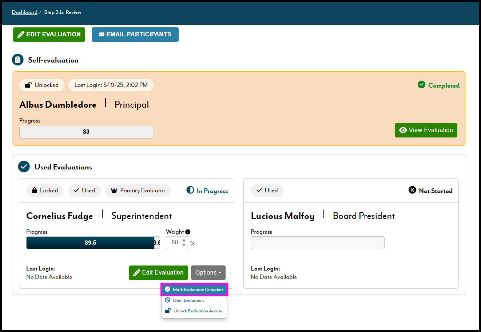481x332 pixels.
Task: Select Unlock Evaluation Access menu item
Action: pyautogui.click(x=194, y=311)
